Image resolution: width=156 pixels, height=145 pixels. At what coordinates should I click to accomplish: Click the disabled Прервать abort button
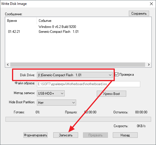[95, 135]
